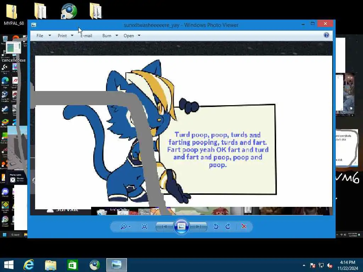Expand the zoom slider dropdown arrow
This screenshot has height=272, width=363.
point(129,226)
